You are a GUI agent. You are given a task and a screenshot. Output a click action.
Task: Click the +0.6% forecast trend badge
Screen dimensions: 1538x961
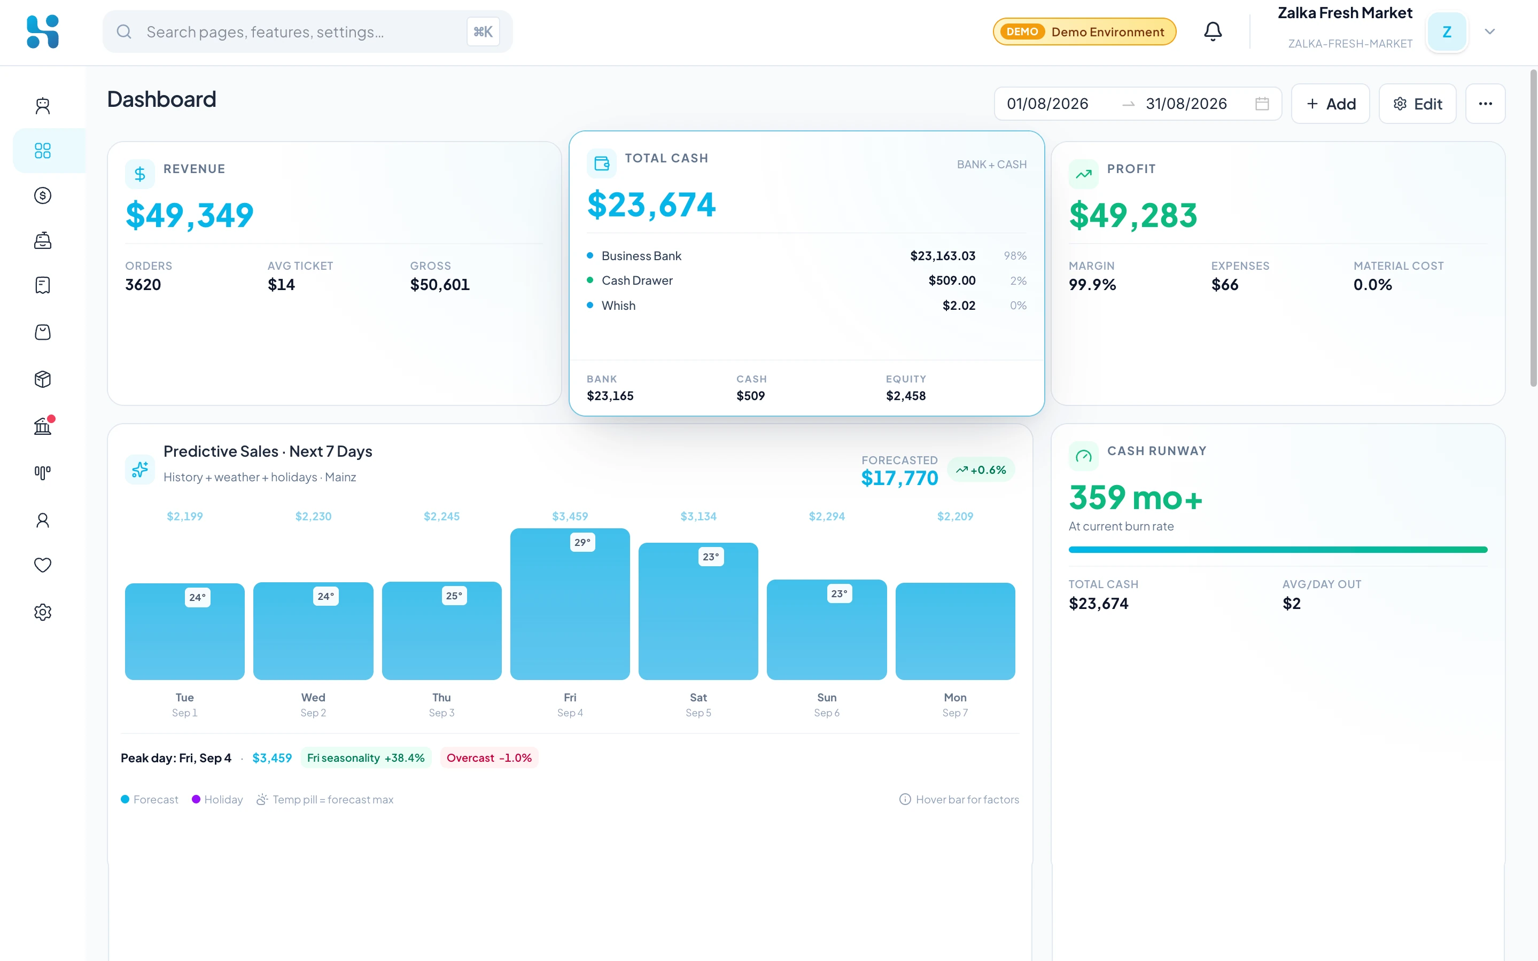click(x=981, y=470)
